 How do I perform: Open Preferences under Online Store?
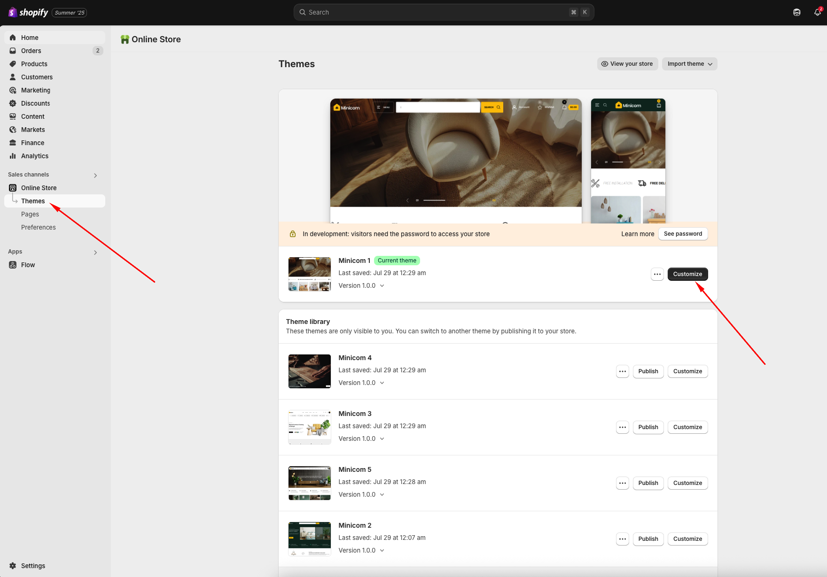point(39,227)
